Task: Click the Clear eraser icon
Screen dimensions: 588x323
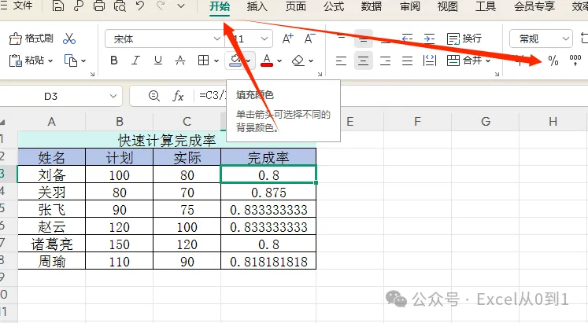Action: click(298, 61)
